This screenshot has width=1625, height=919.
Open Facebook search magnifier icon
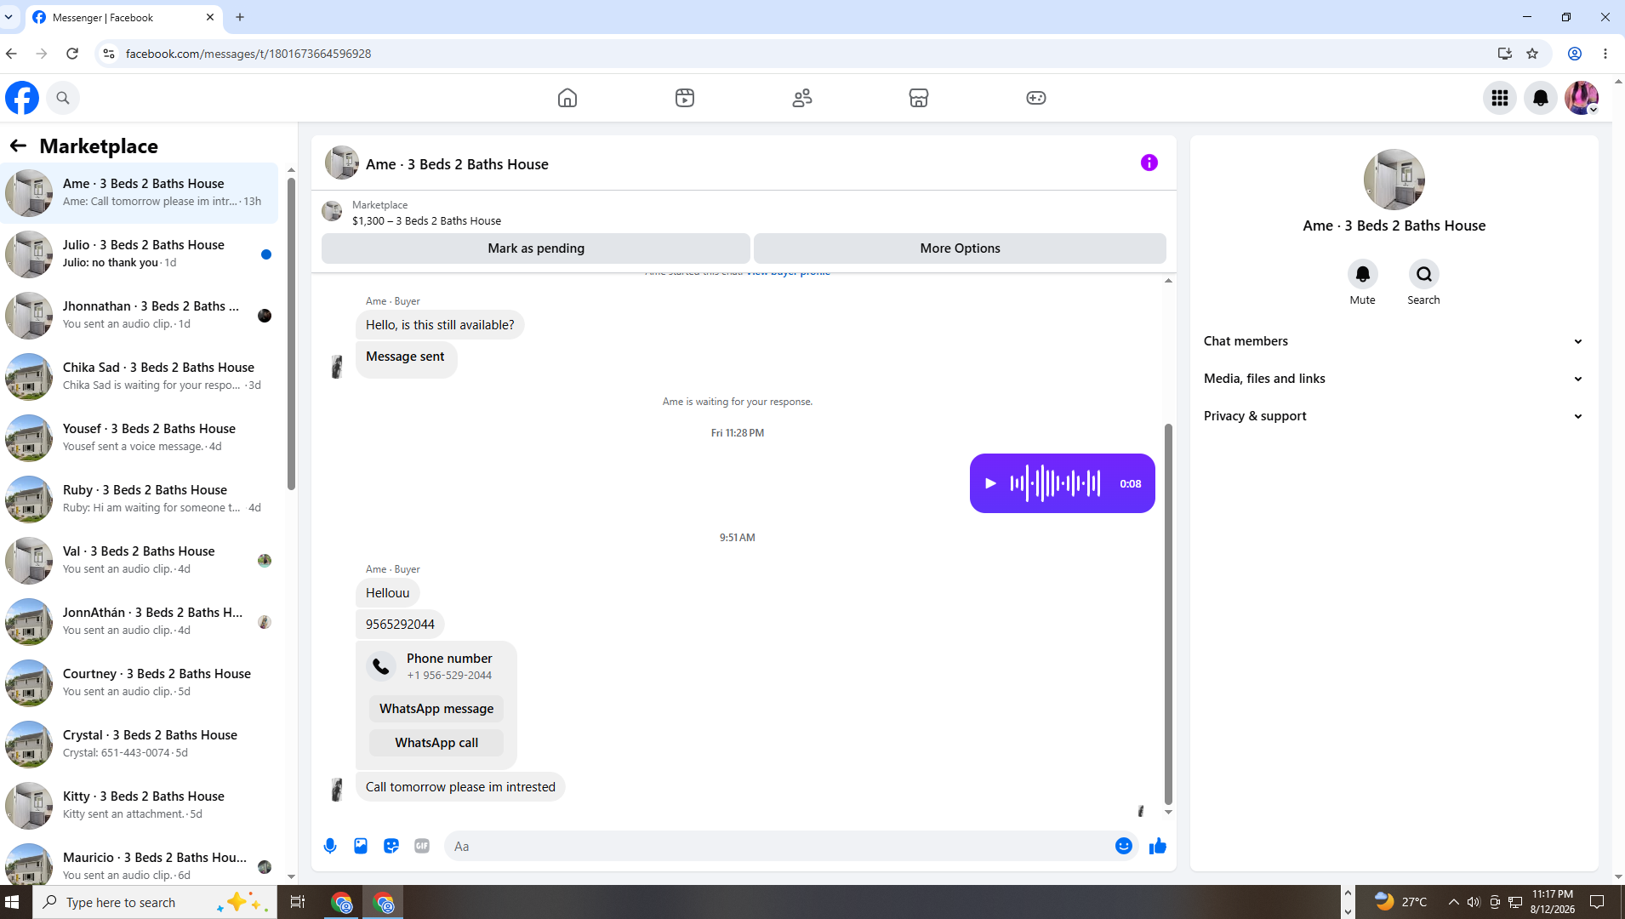63,98
